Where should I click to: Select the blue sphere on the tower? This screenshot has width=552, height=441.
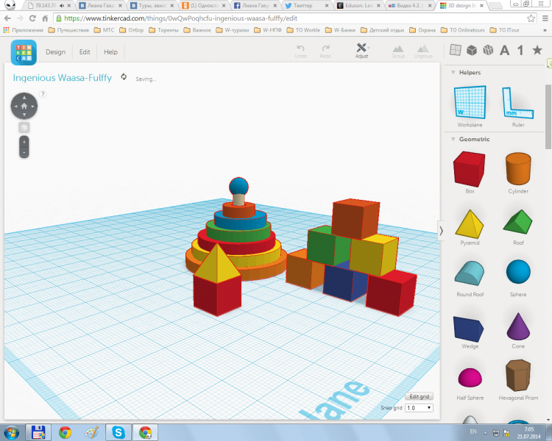(x=238, y=187)
